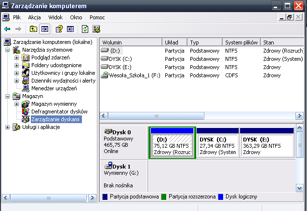The height and width of the screenshot is (211, 307).
Task: Click tree pane scroll left arrow
Action: [6, 197]
